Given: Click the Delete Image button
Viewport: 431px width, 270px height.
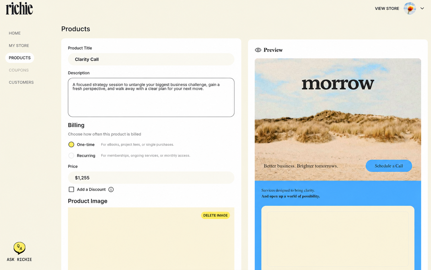Looking at the screenshot, I should (x=215, y=215).
